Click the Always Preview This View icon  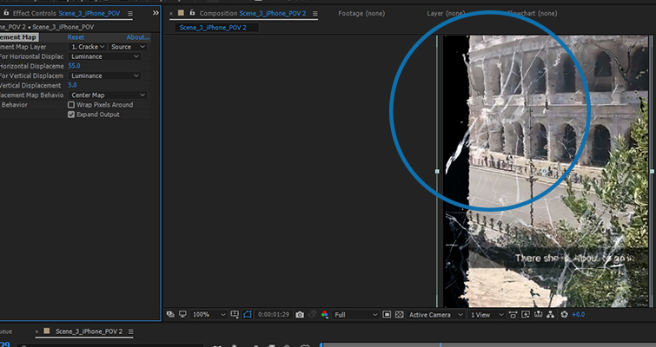[170, 314]
